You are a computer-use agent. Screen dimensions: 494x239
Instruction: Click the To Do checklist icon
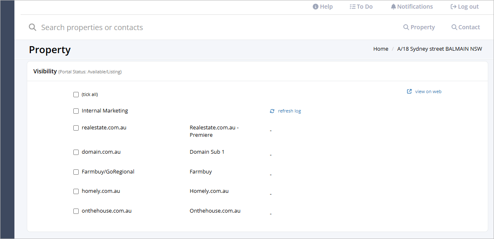(353, 7)
